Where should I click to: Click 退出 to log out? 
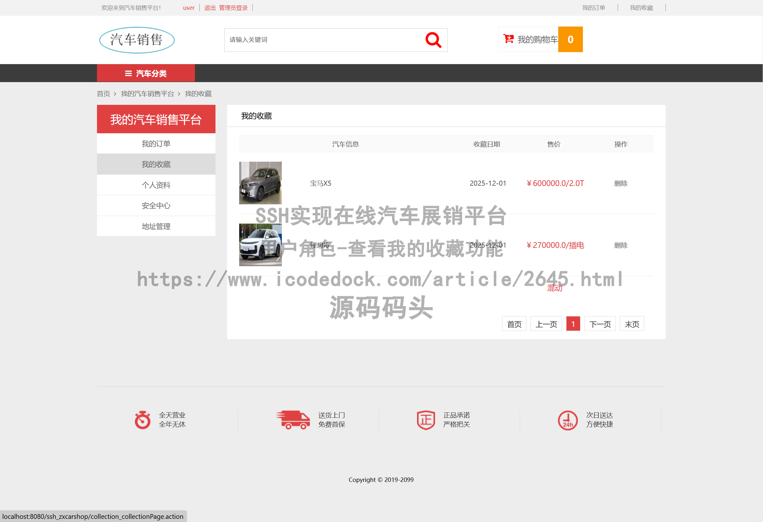[x=209, y=8]
